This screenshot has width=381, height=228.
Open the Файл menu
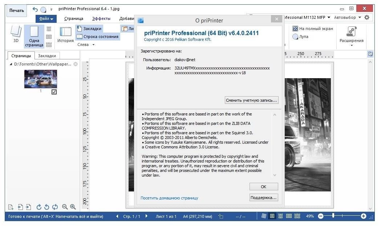click(x=46, y=18)
